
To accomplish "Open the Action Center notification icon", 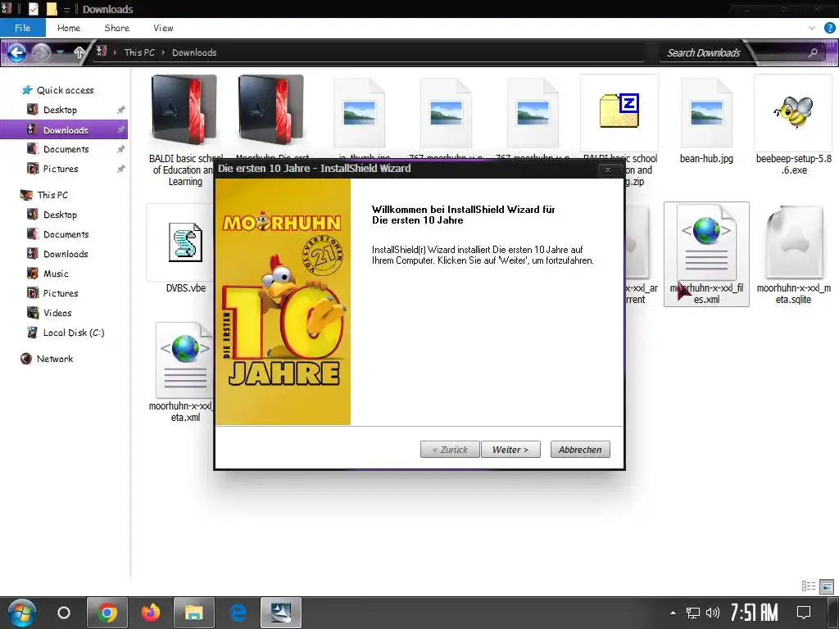I will point(803,613).
